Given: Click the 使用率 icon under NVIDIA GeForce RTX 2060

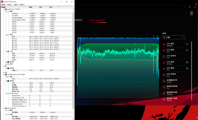Looking at the screenshot, I should [8, 81].
